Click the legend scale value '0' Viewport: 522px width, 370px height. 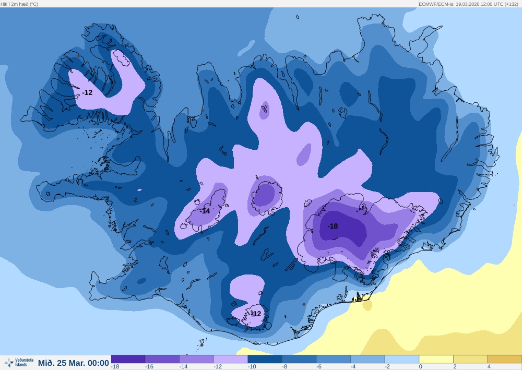(420, 367)
